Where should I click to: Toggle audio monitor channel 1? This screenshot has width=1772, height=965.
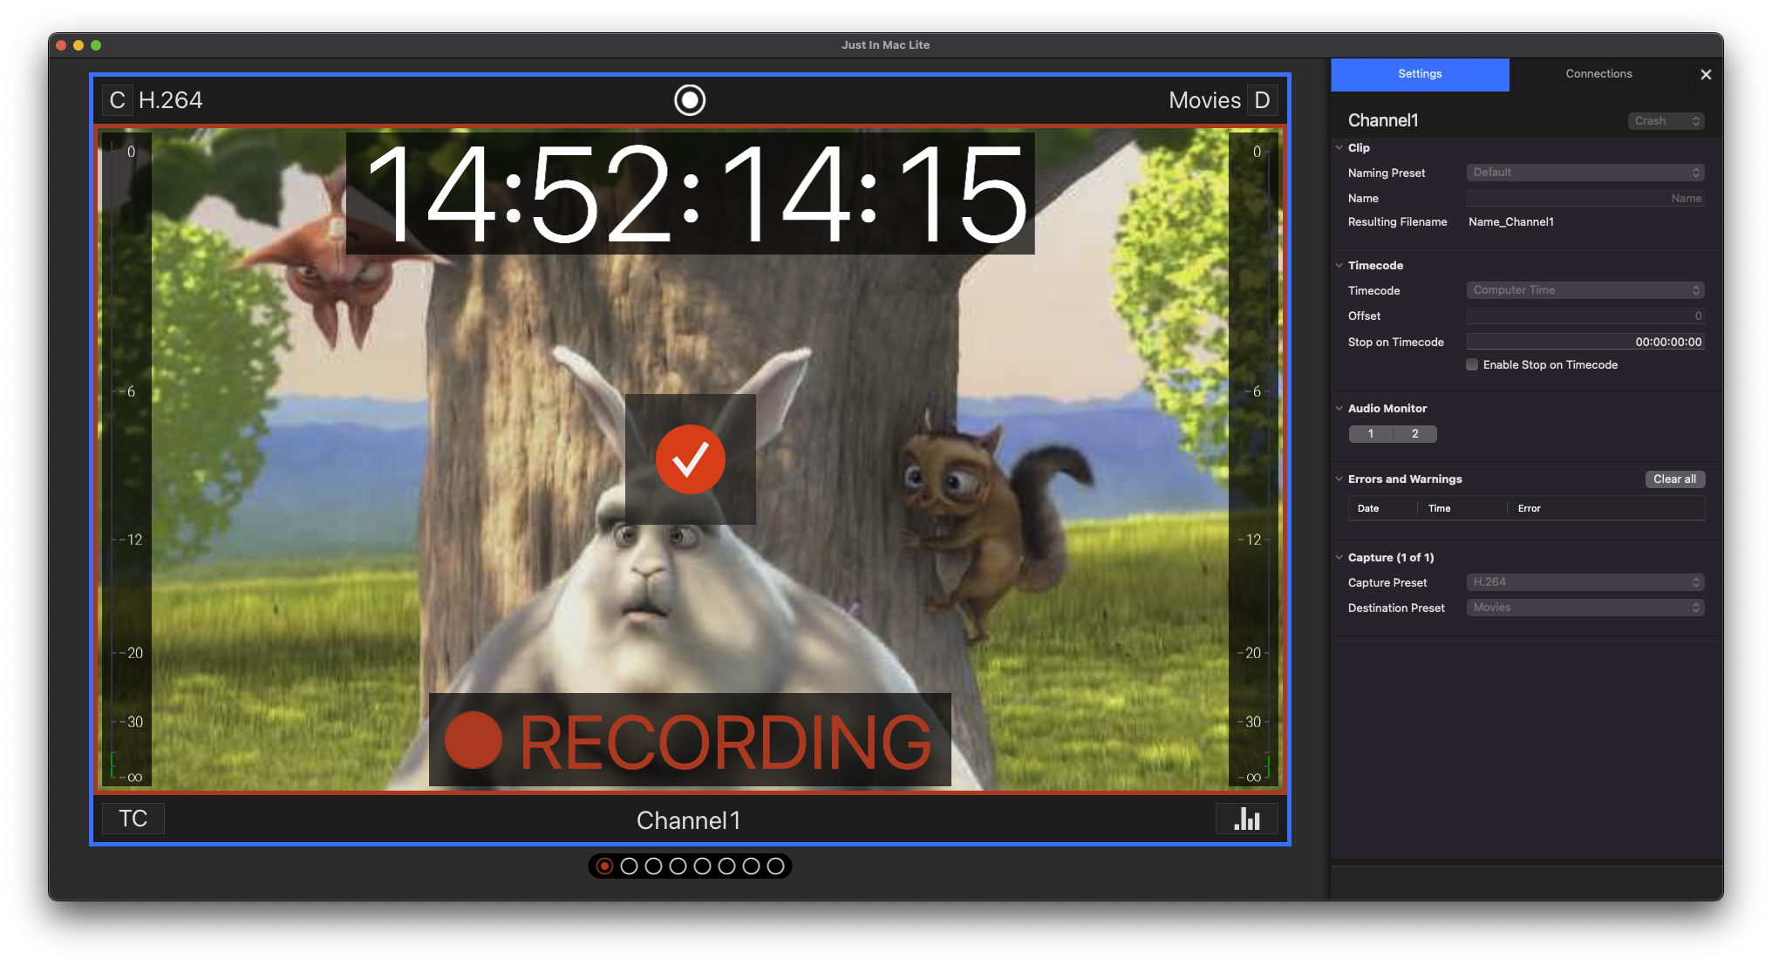(x=1371, y=433)
